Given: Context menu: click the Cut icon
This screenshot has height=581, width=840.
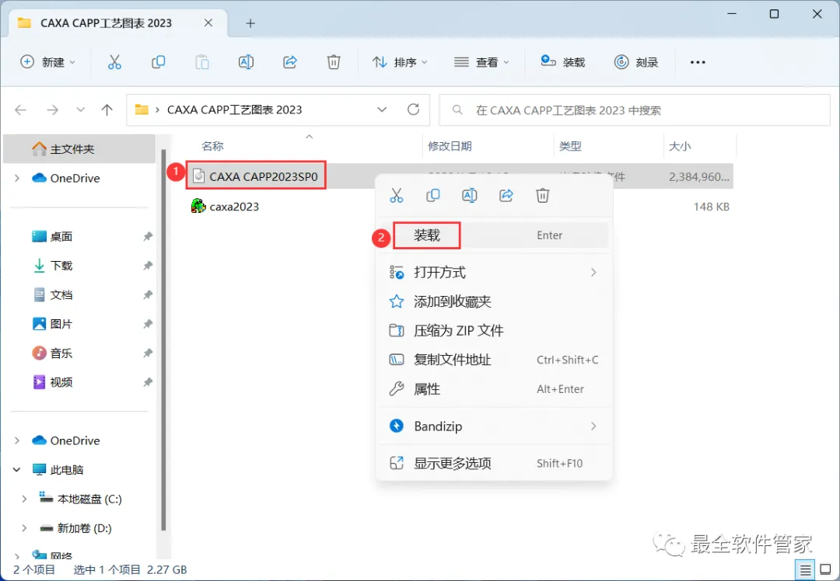Looking at the screenshot, I should point(397,195).
